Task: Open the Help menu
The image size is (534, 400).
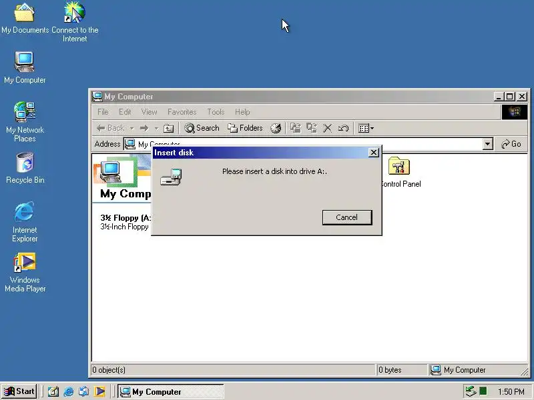Action: click(242, 112)
